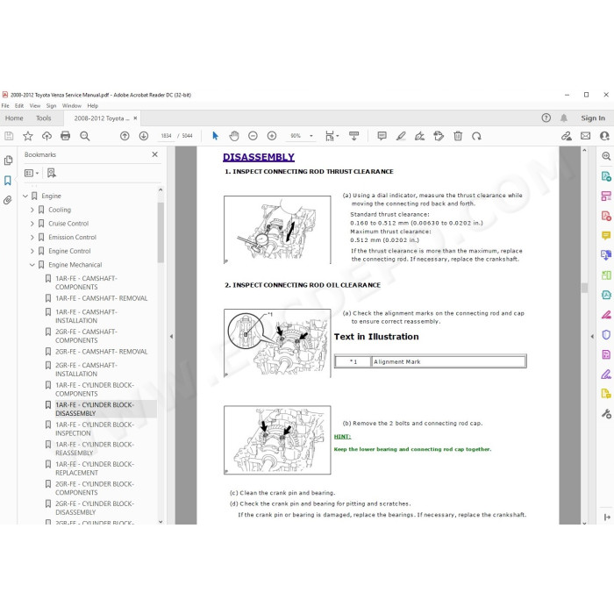Show page thumbnails panel
The width and height of the screenshot is (614, 614).
[x=8, y=161]
